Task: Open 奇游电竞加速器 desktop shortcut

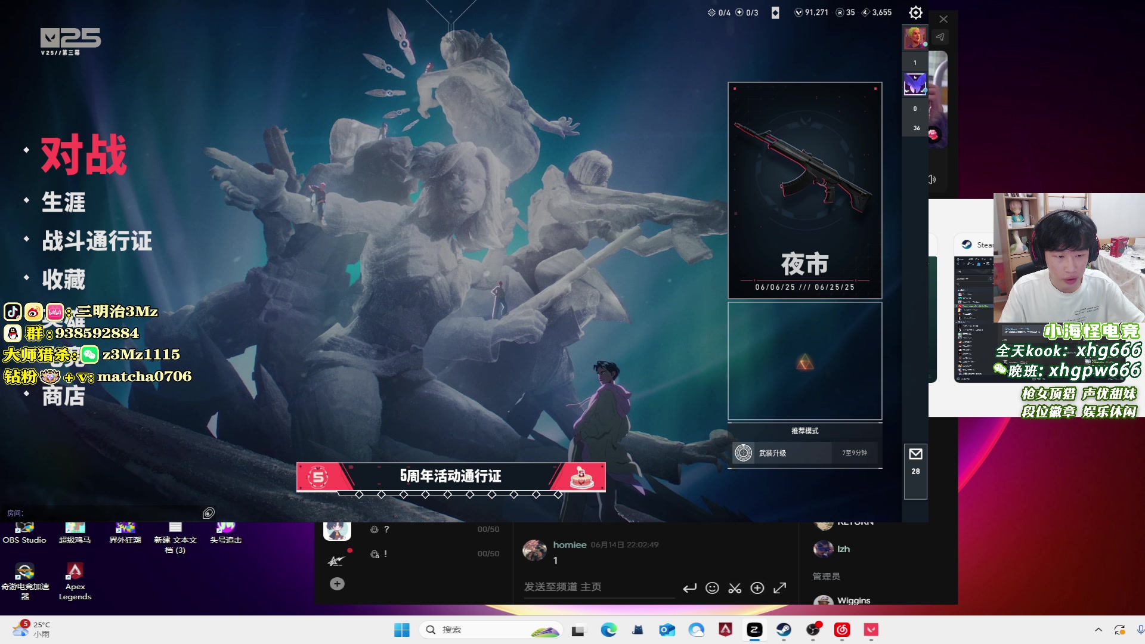Action: pyautogui.click(x=24, y=581)
